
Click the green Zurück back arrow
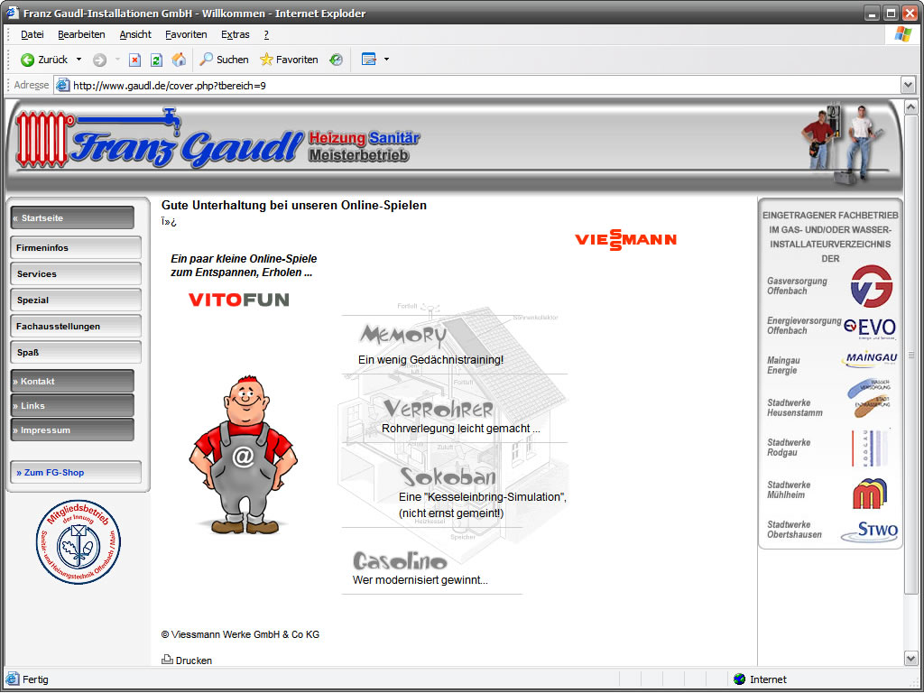(x=27, y=60)
